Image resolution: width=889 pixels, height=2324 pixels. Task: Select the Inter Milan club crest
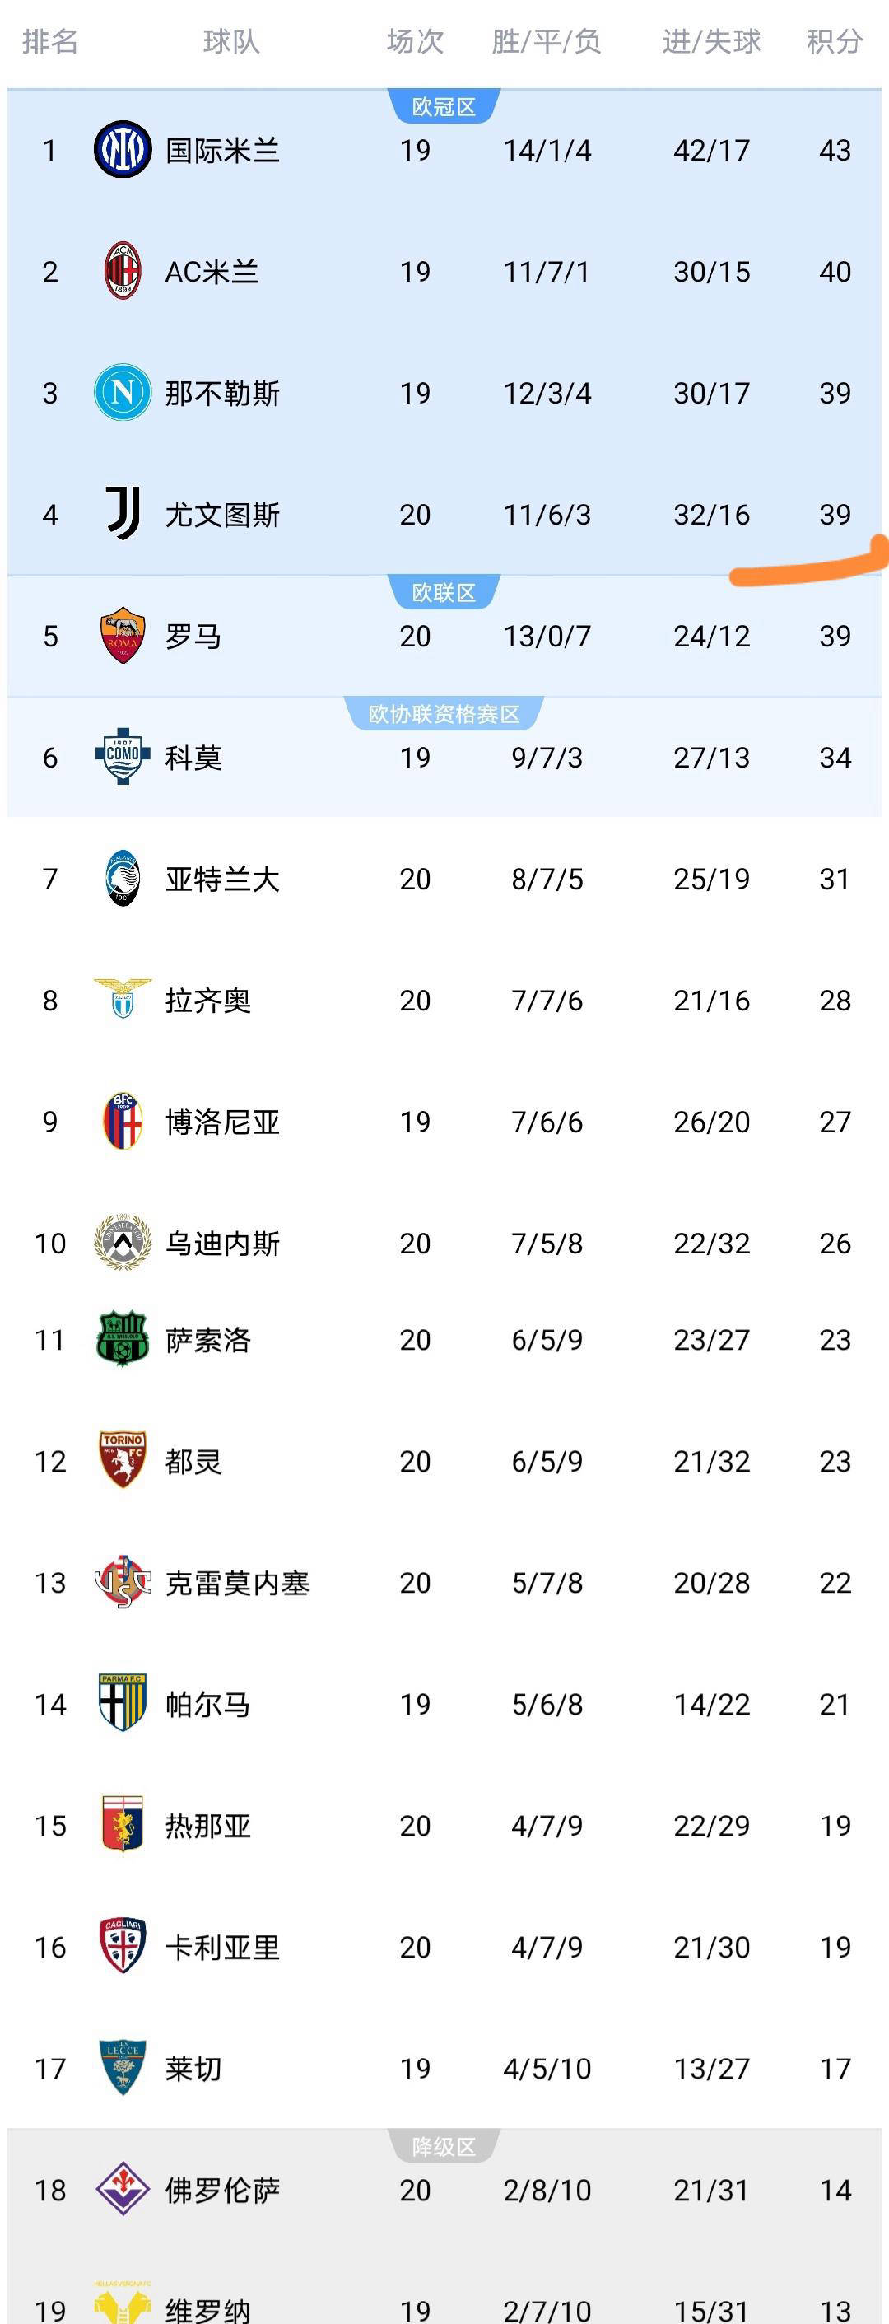123,151
